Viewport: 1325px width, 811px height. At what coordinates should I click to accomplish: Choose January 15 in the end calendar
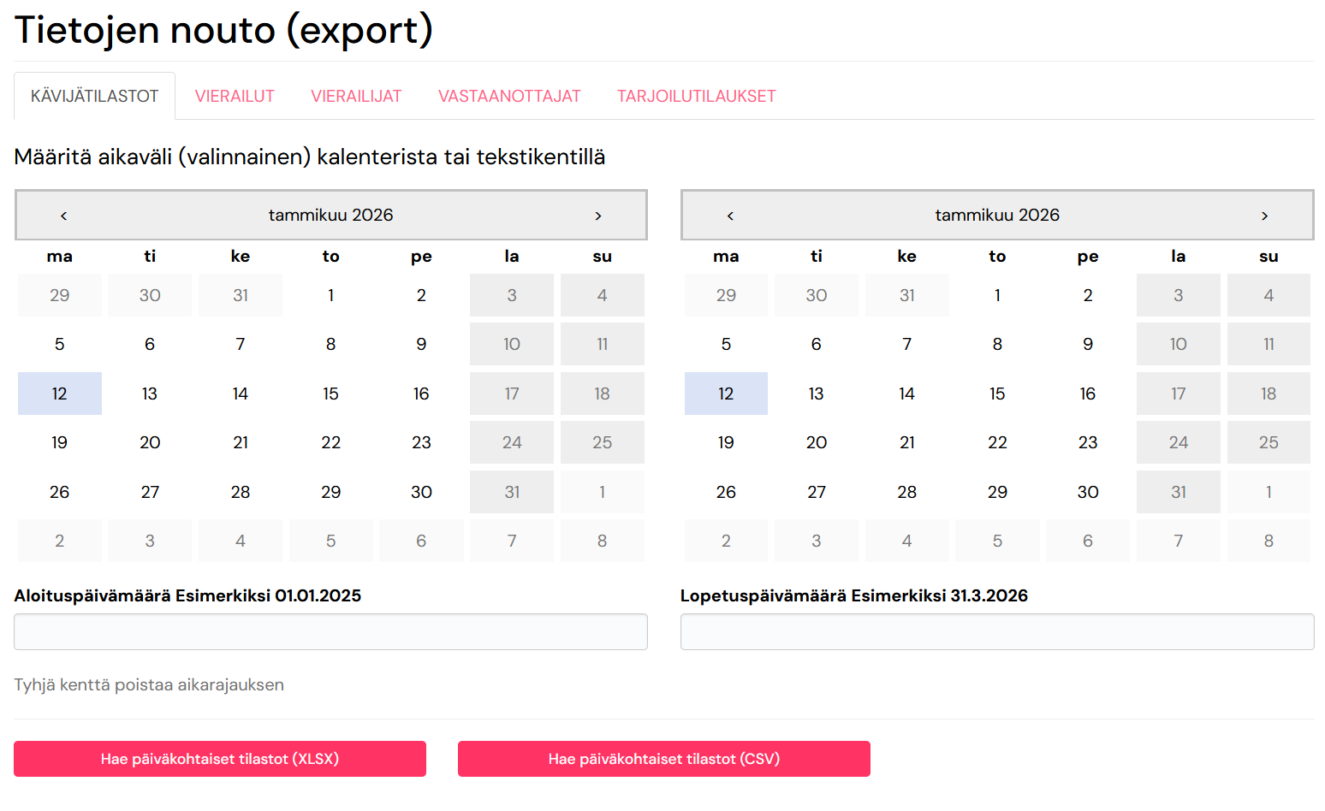pos(997,394)
